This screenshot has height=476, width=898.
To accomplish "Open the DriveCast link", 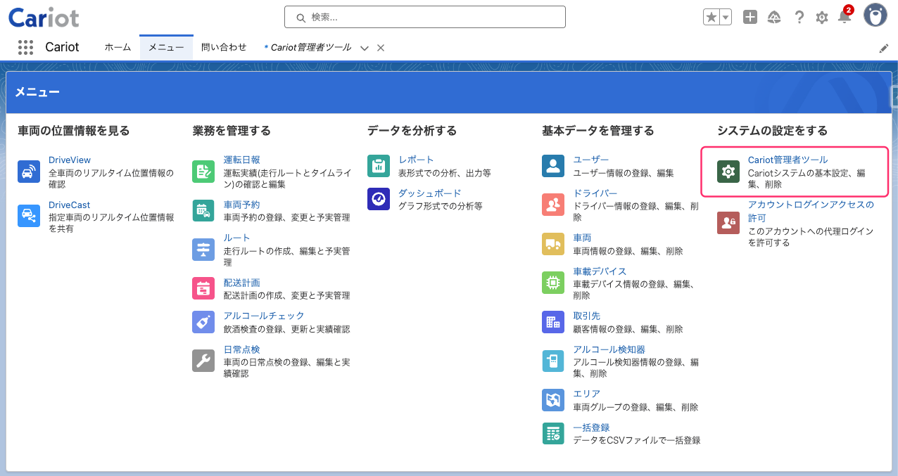I will pyautogui.click(x=70, y=205).
